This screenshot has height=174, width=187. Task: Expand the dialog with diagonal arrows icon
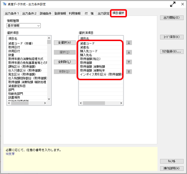pyautogui.click(x=173, y=4)
